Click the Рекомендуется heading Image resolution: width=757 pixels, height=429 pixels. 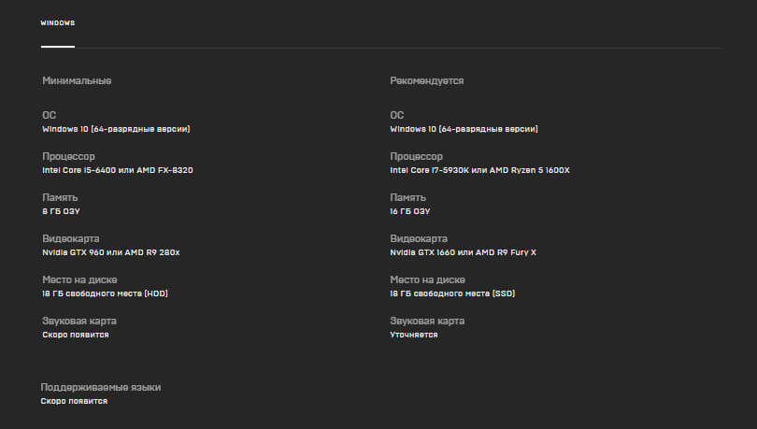427,81
